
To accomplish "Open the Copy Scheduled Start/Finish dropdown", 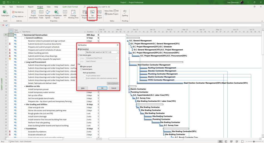I will tap(102, 58).
